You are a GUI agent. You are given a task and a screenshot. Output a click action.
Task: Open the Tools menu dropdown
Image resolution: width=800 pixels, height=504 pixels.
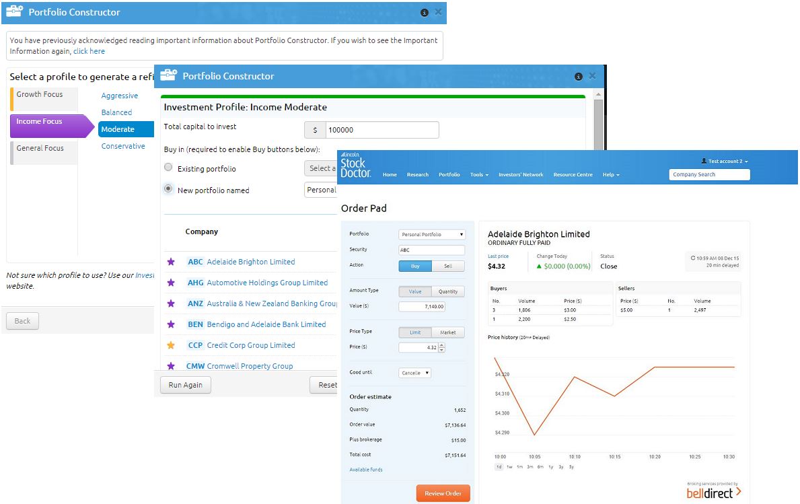click(x=479, y=174)
